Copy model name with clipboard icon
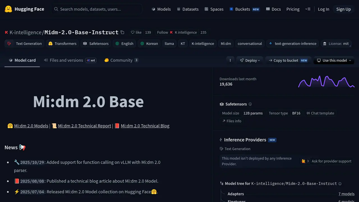Image resolution: width=359 pixels, height=202 pixels. [x=122, y=32]
